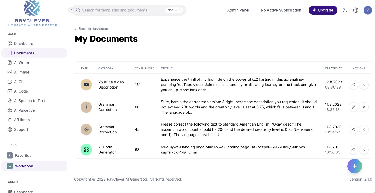
Task: Click the AI Image picture icon
Action: [10, 72]
